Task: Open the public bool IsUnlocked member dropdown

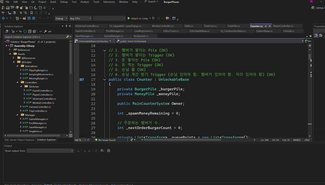Action: (x=210, y=41)
